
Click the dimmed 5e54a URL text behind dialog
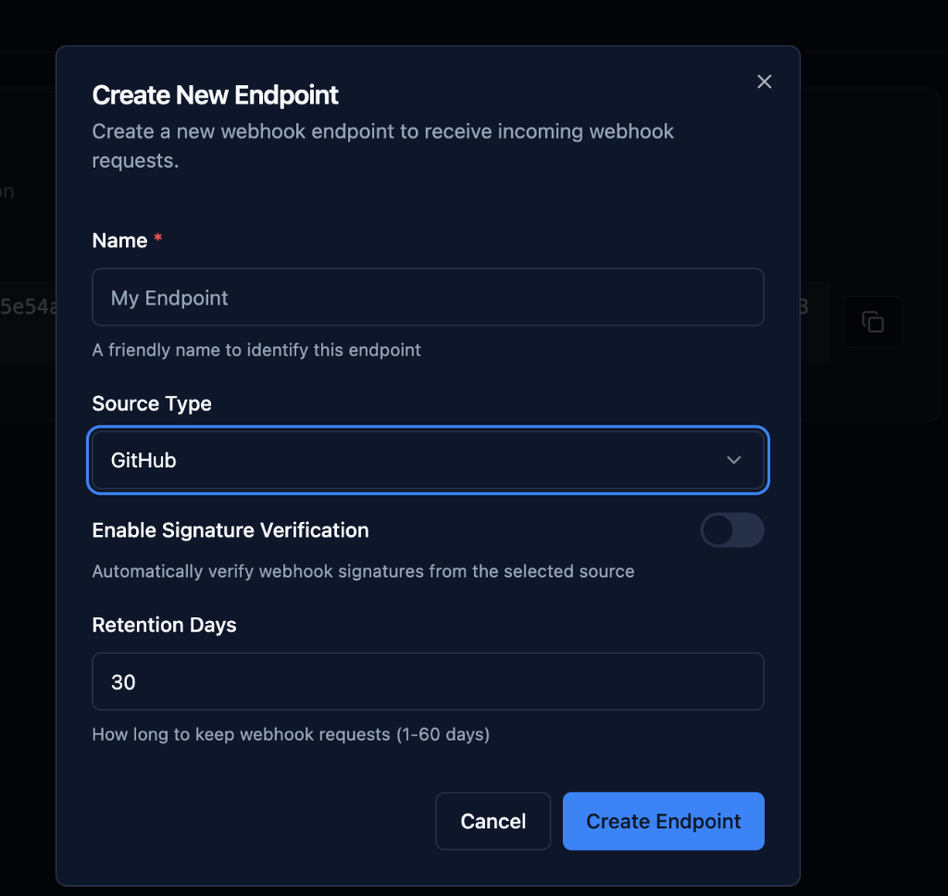click(x=28, y=307)
